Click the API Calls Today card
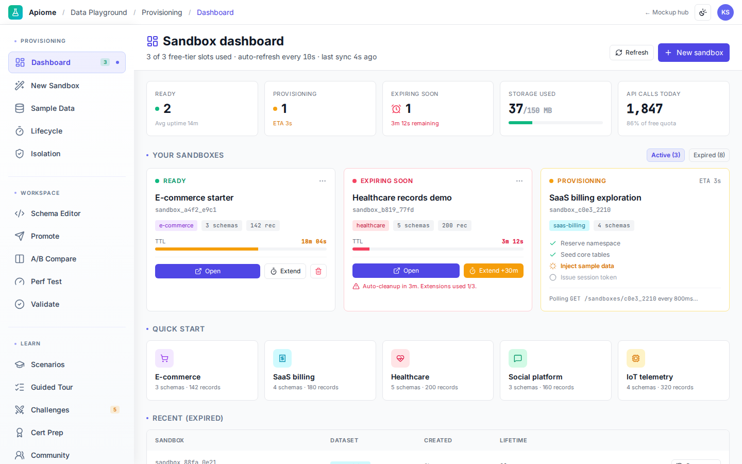Screen dimensions: 742x464 tap(673, 108)
